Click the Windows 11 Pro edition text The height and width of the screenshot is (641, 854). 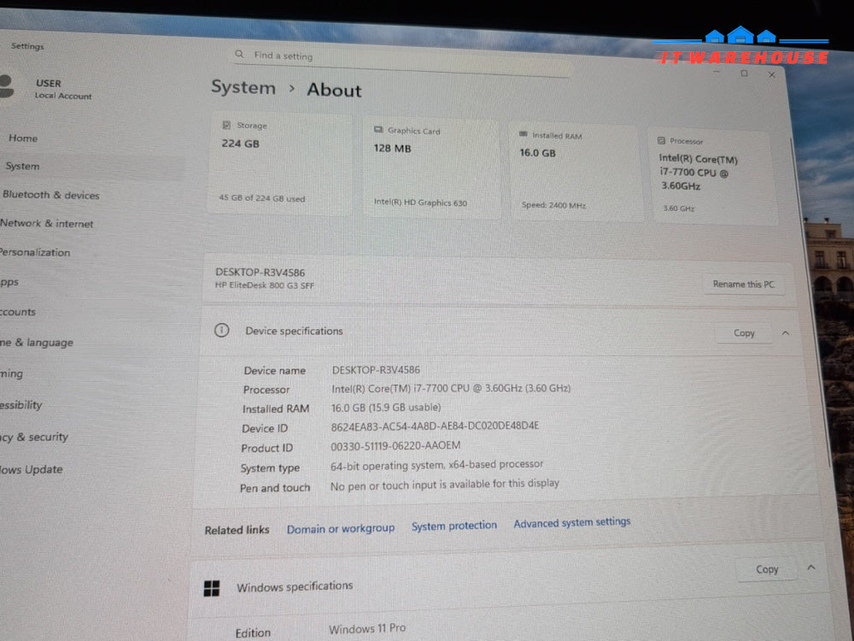(367, 629)
